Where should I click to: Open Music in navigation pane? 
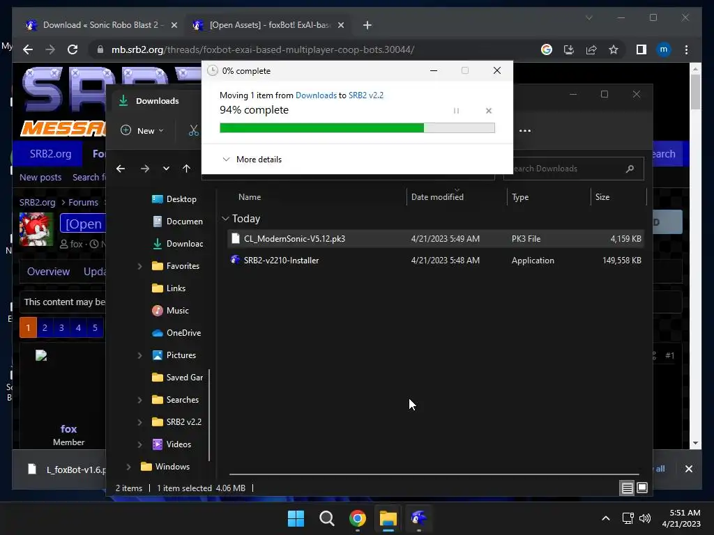coord(170,310)
